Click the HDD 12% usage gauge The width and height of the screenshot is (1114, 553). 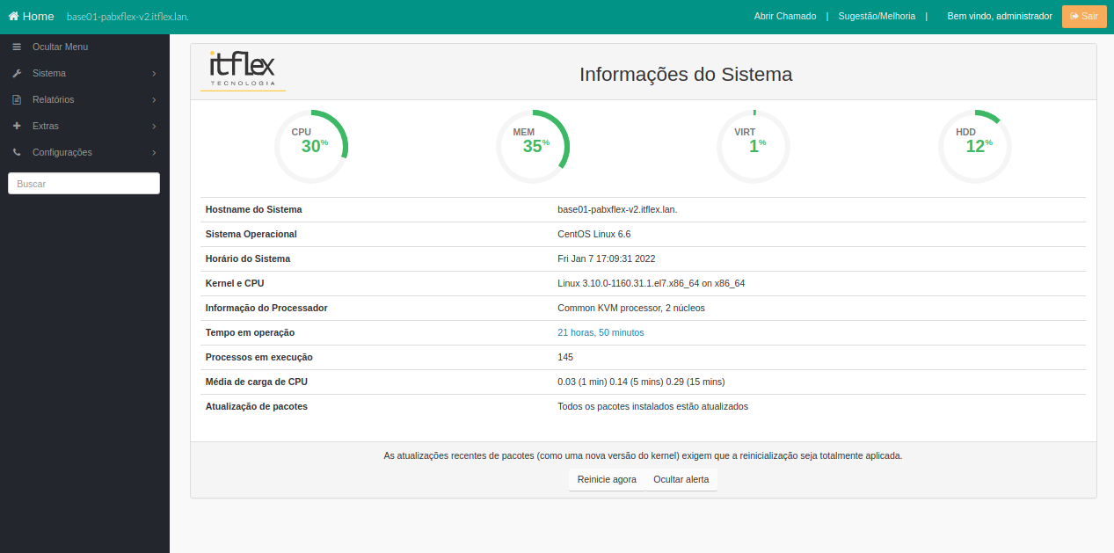click(975, 147)
